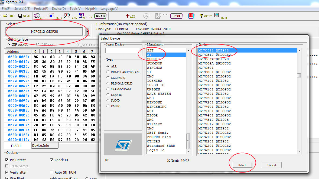Open the File(F) menu
Viewport: 319px width, 179px height.
coord(6,9)
